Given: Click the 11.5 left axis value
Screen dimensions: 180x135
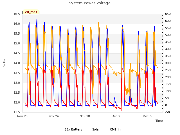Looking at the screenshot, I should click(17, 112).
